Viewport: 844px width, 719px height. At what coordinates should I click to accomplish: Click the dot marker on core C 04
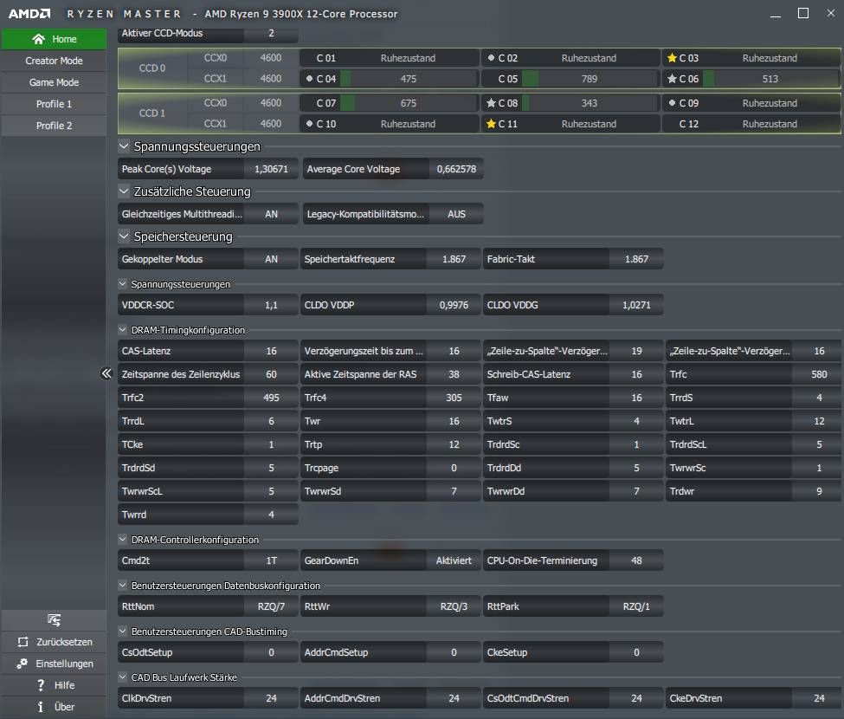point(309,79)
